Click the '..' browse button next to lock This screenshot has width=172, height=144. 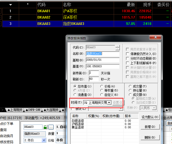pos(51,127)
